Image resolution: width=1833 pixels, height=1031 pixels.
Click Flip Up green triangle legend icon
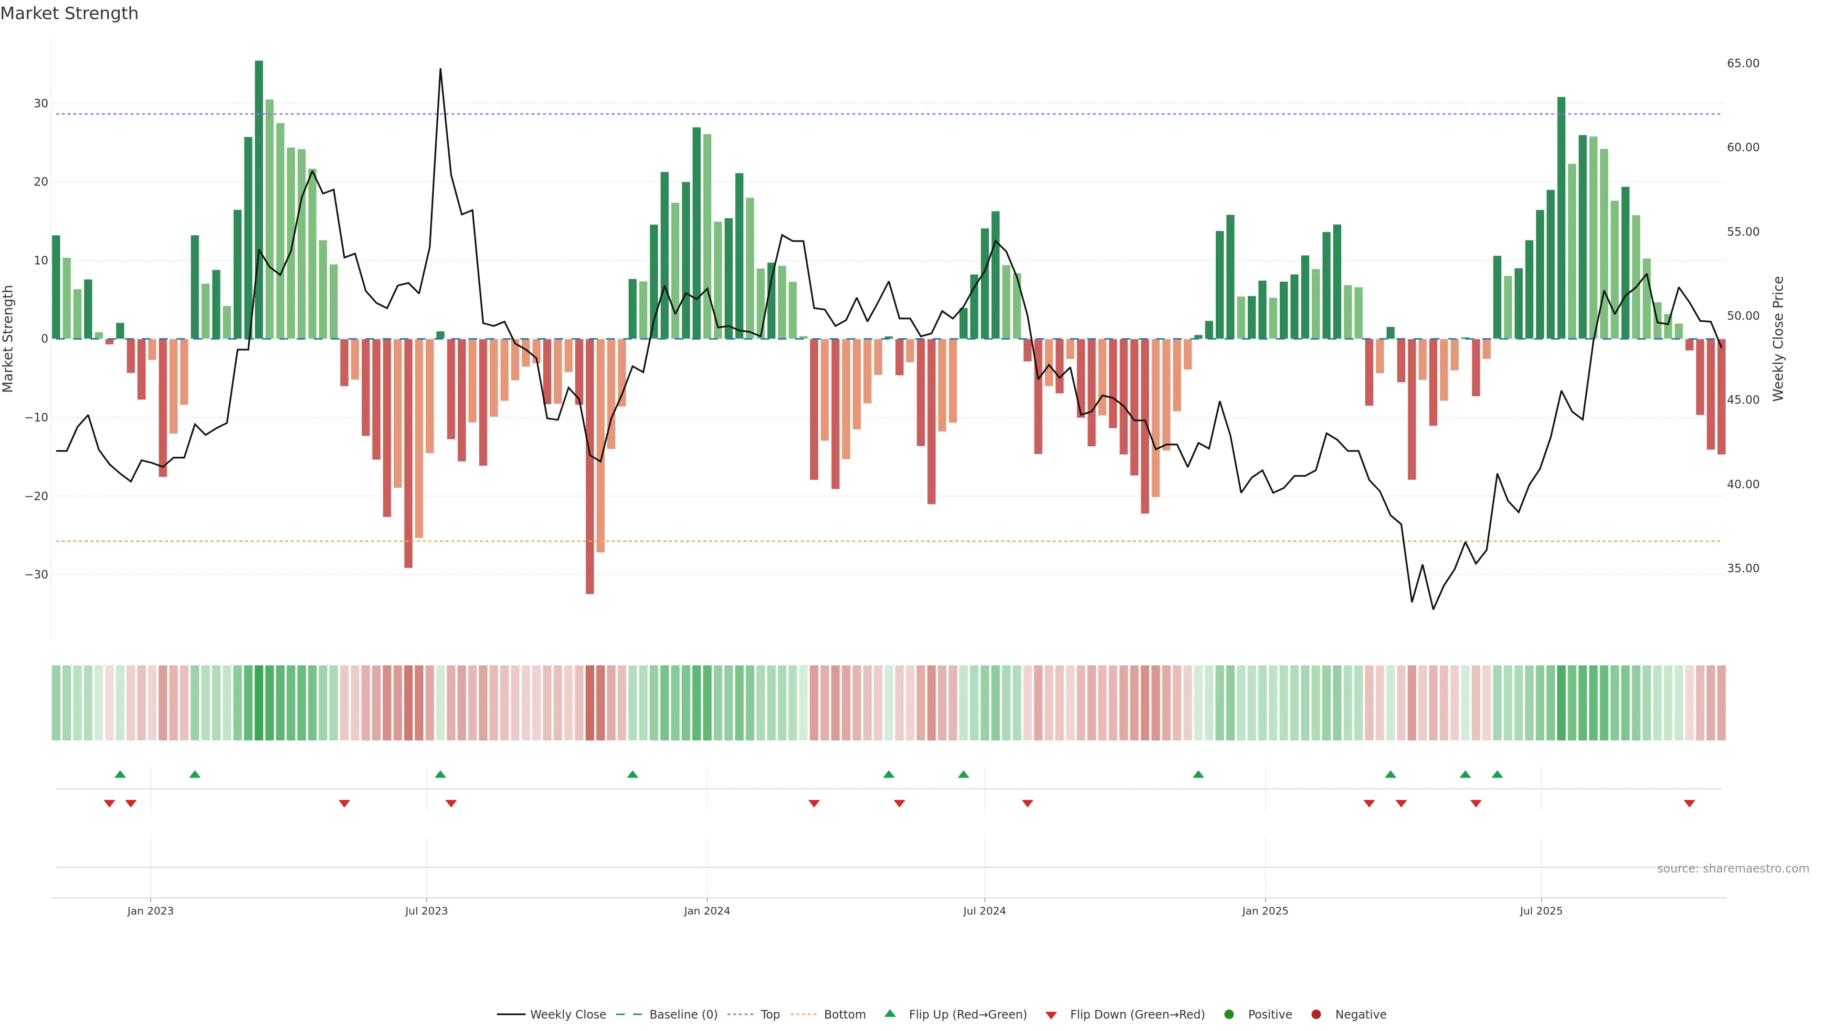tap(889, 1013)
